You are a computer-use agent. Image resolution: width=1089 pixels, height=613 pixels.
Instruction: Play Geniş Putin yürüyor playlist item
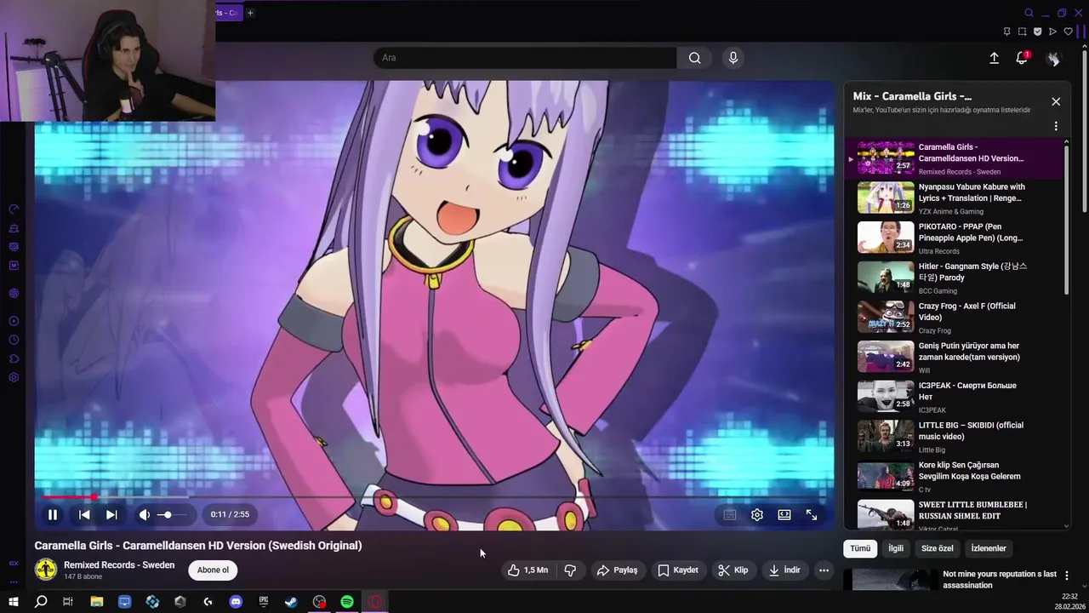[x=953, y=358]
